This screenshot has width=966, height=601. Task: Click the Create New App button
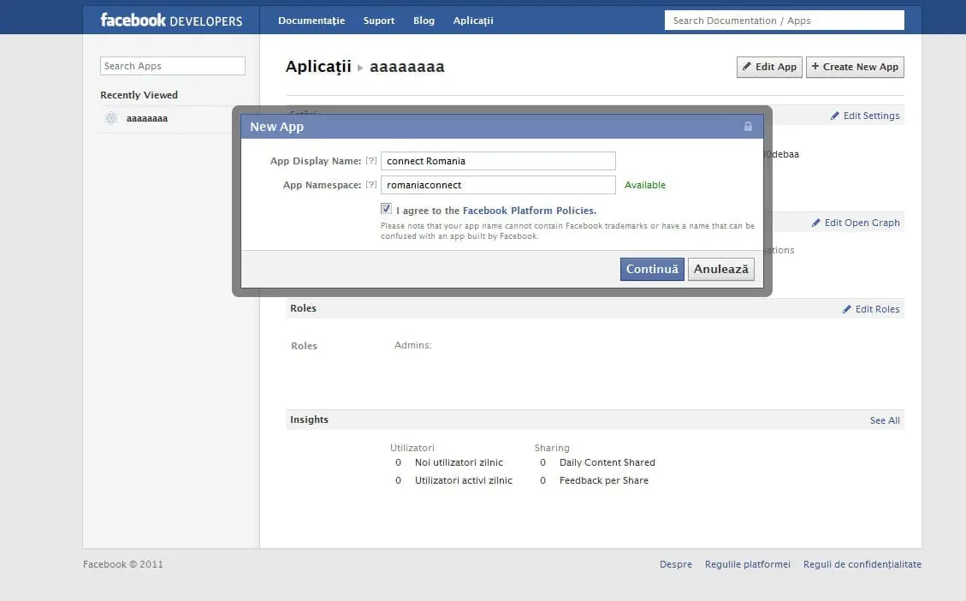[x=855, y=67]
